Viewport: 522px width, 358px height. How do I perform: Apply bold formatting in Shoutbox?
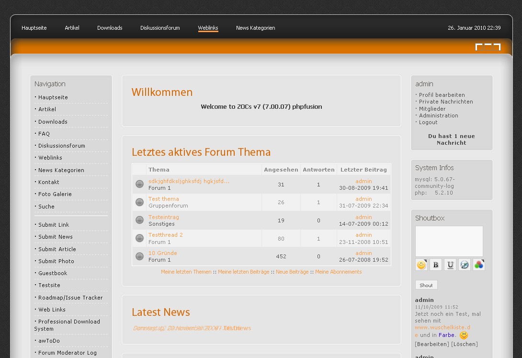[x=436, y=265]
